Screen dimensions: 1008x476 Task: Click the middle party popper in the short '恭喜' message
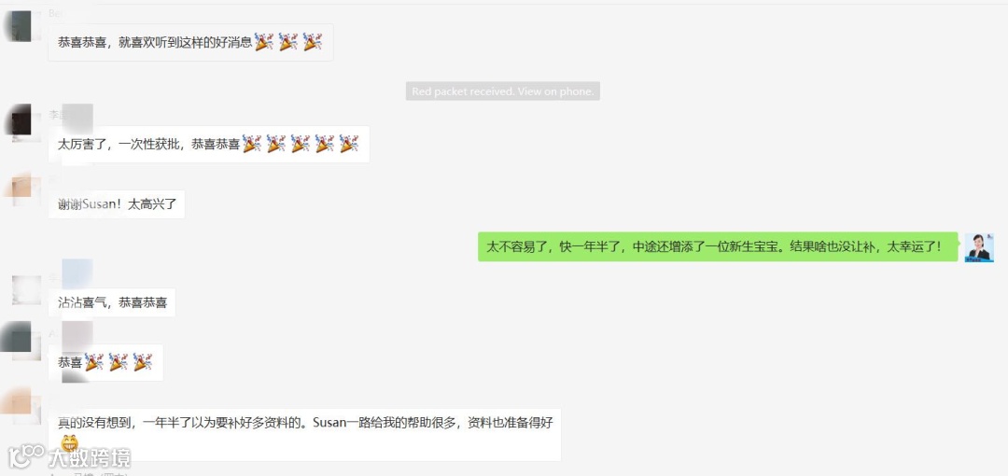point(119,362)
